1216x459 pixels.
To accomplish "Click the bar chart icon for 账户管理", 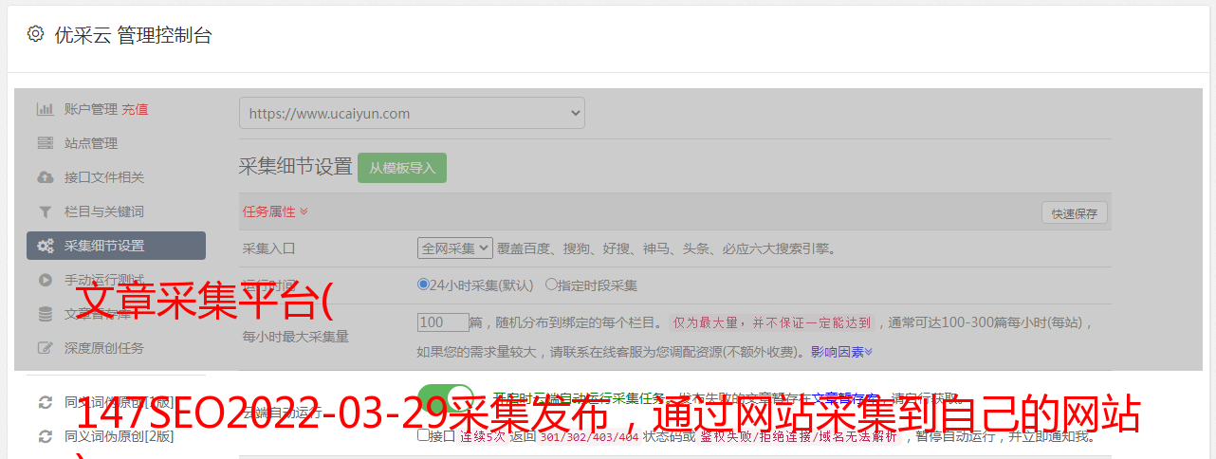I will (45, 109).
